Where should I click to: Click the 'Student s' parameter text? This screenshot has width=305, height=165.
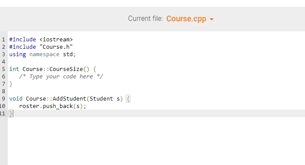click(x=105, y=98)
